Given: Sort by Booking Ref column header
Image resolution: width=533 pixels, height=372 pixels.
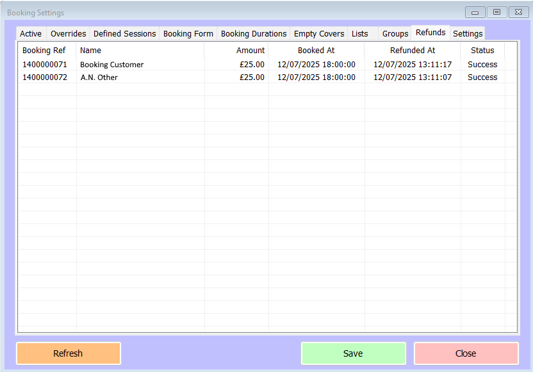Looking at the screenshot, I should pos(44,51).
